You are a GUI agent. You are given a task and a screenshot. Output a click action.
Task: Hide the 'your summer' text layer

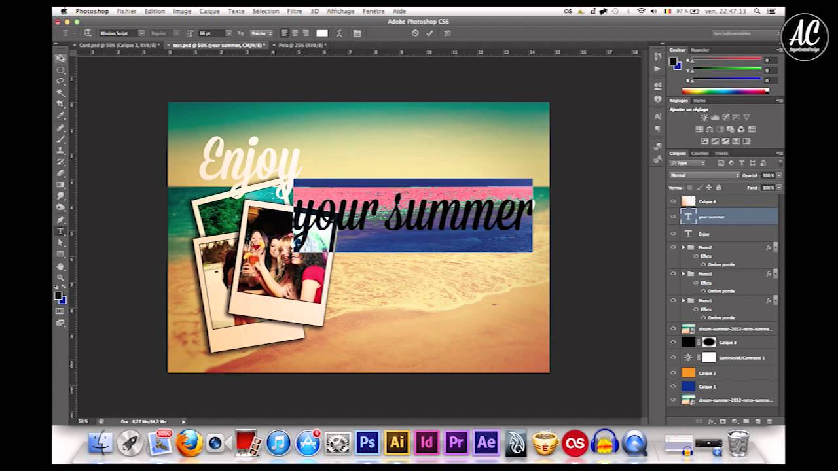673,217
